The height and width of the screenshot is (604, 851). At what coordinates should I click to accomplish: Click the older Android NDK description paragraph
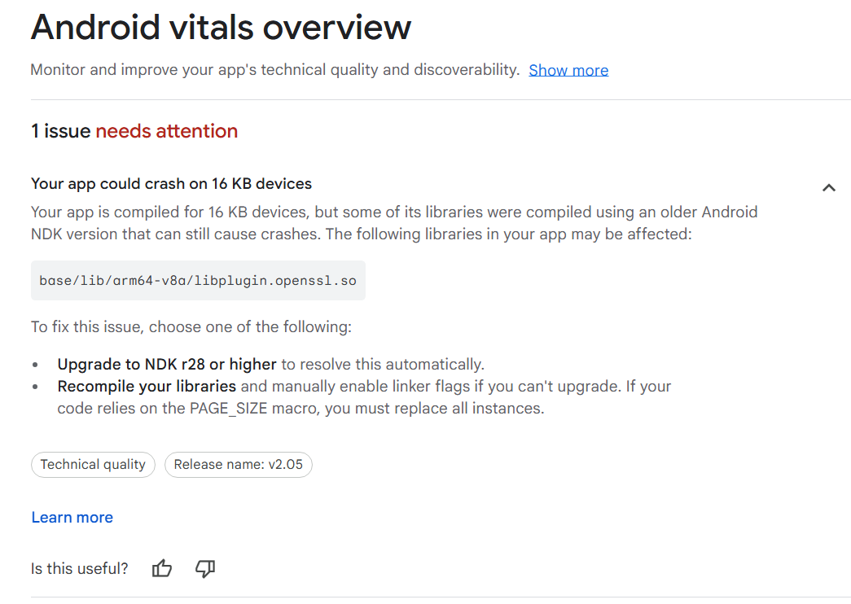tap(394, 223)
